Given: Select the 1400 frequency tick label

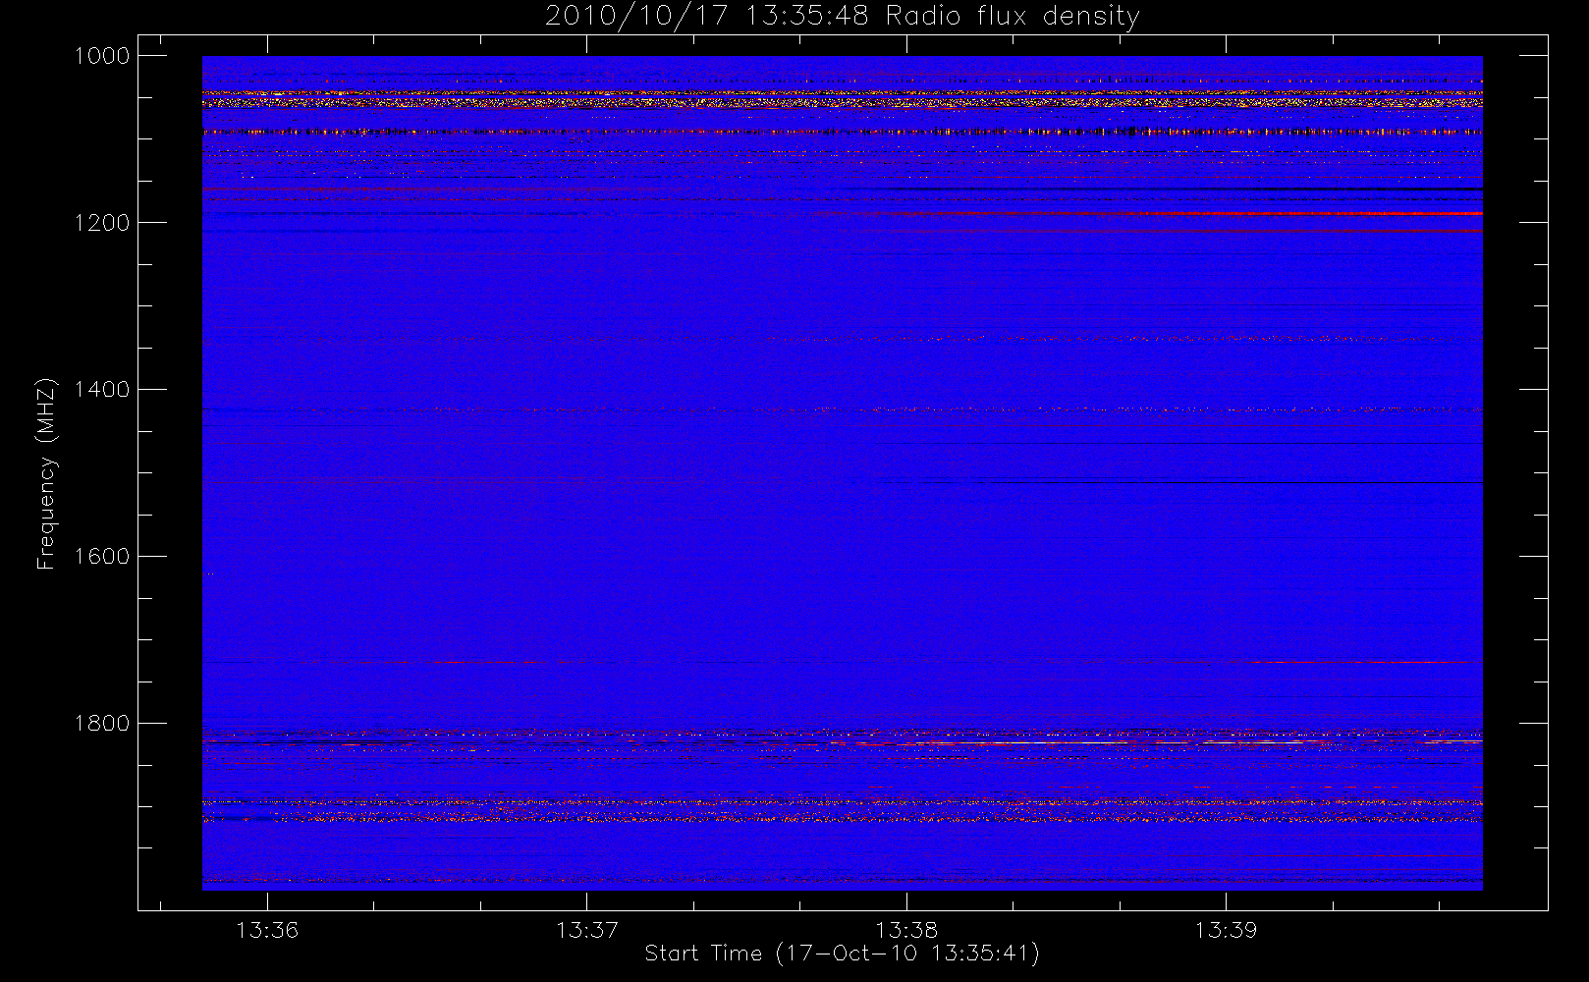Looking at the screenshot, I should pos(102,390).
